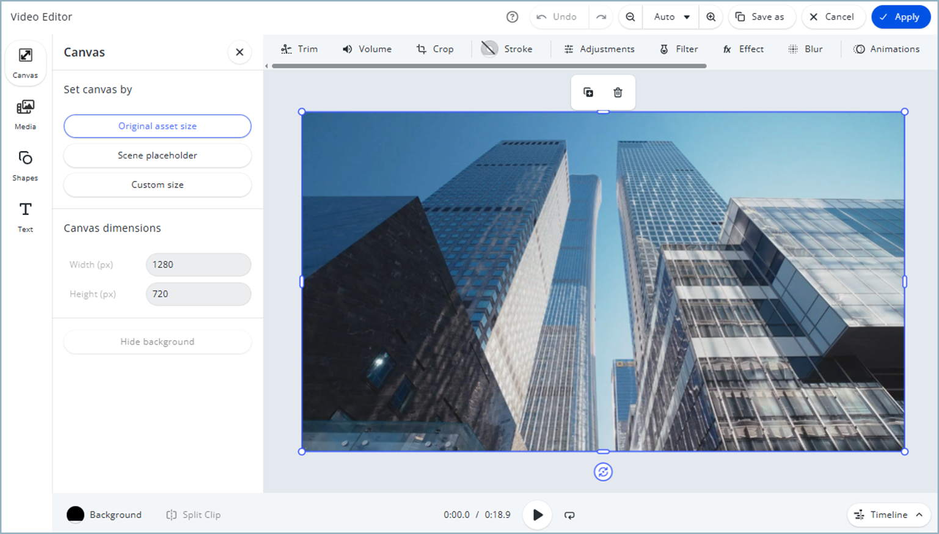Collapse the Timeline panel
This screenshot has width=939, height=534.
(x=889, y=515)
